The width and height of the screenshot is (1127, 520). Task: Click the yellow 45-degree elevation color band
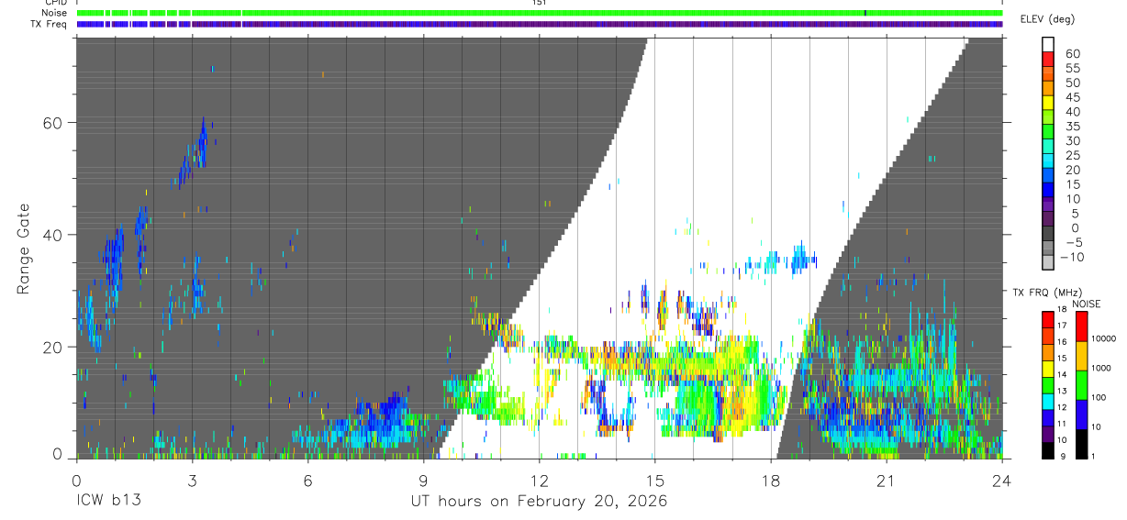[1048, 103]
